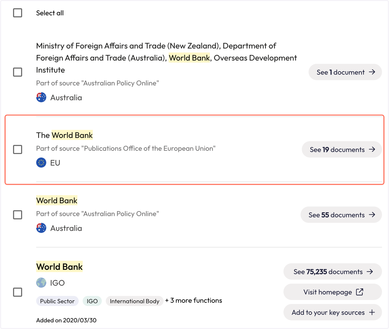Image resolution: width=389 pixels, height=329 pixels.
Task: Click 'Part of source "Publications Office of the European Union"'
Action: point(126,148)
